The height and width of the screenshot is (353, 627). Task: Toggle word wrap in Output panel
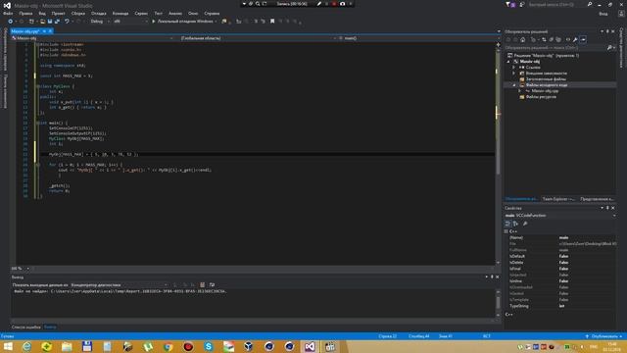click(212, 285)
